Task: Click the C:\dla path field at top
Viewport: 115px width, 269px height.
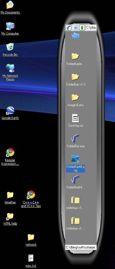Action: point(91,27)
